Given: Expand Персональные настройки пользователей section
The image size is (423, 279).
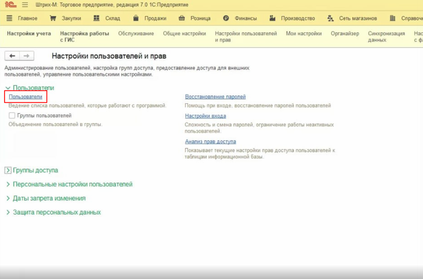Looking at the screenshot, I should click(x=8, y=184).
